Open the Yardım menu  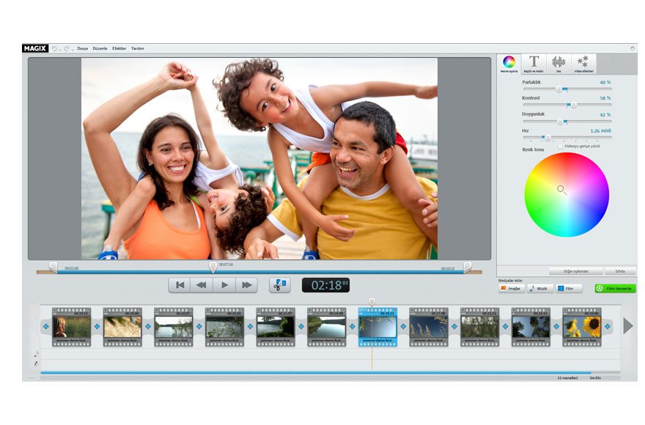[x=137, y=48]
